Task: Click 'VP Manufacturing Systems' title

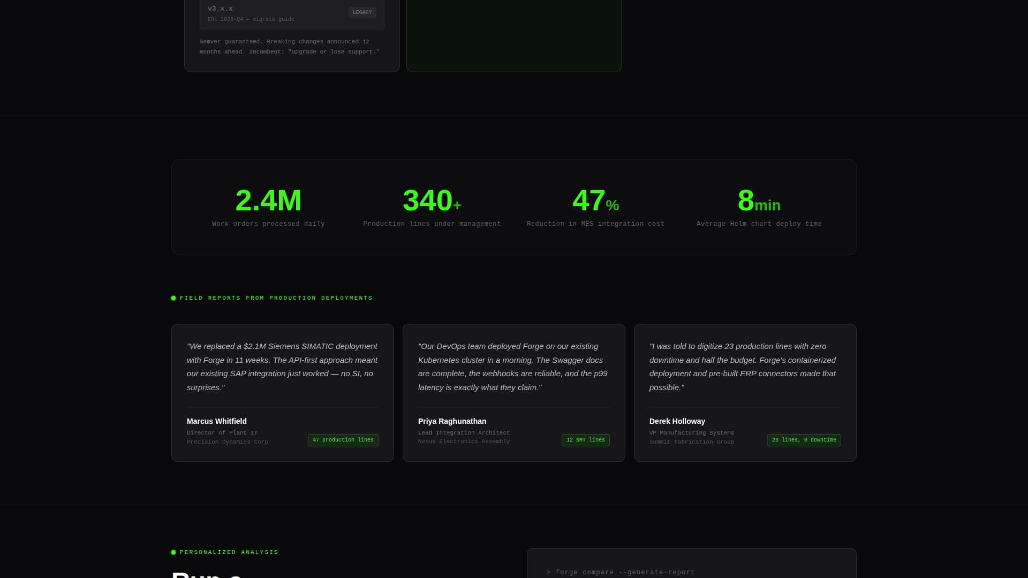Action: tap(692, 432)
